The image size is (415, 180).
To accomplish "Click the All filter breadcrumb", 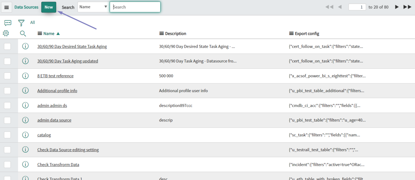I will pos(33,23).
